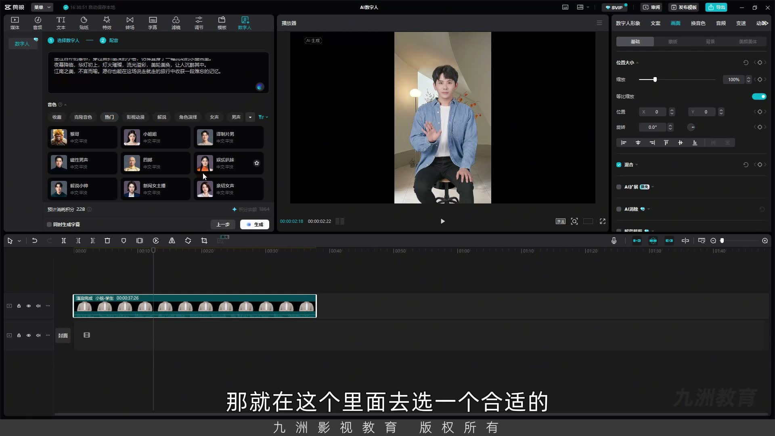Adjust the 缩放 scale slider handle
Screen dimensions: 775x436
point(655,80)
